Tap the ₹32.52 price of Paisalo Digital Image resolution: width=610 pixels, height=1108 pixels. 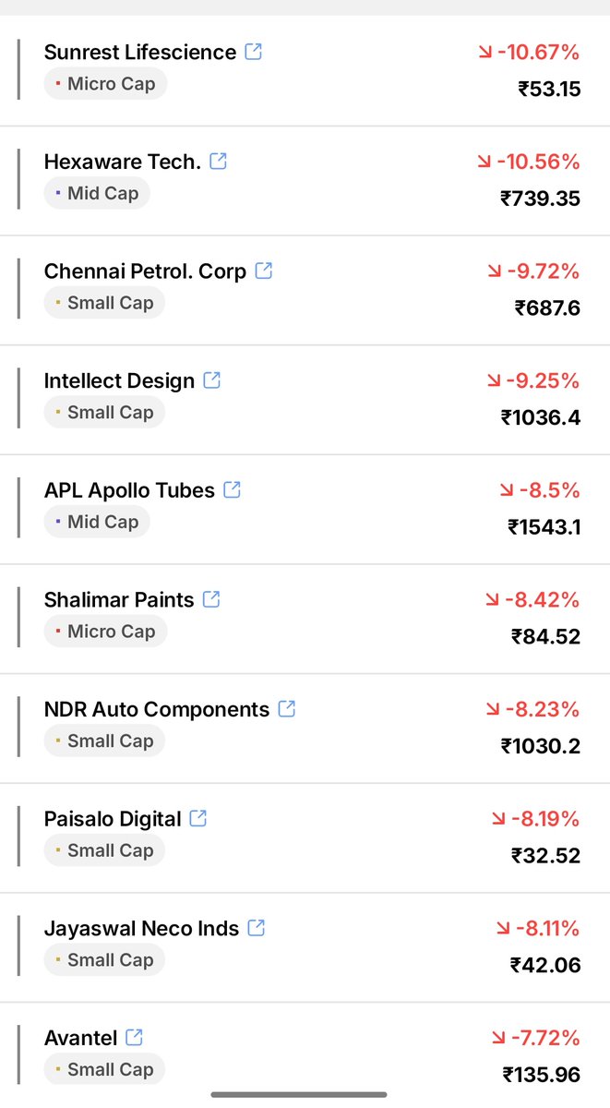545,856
